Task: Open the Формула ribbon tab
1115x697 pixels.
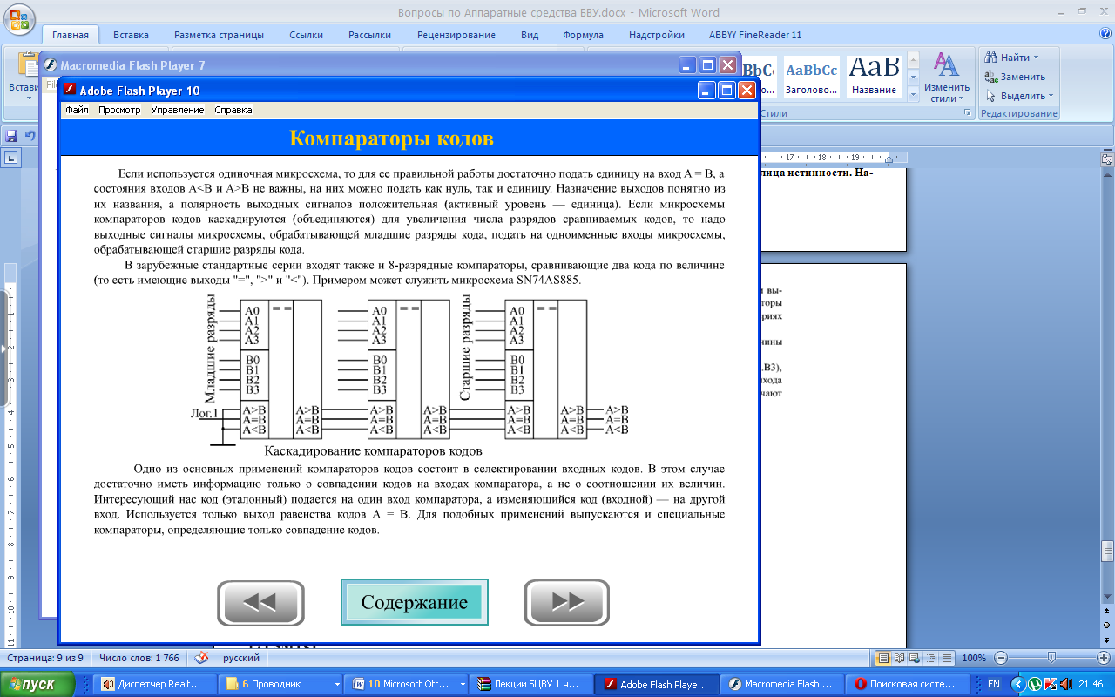Action: pos(583,35)
